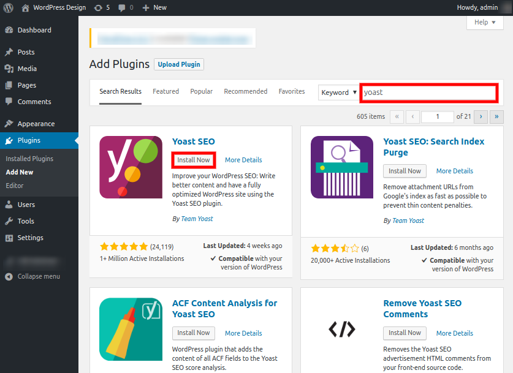Open Yoast SEO: Search Index Purge title link
513x373 pixels.
click(434, 147)
